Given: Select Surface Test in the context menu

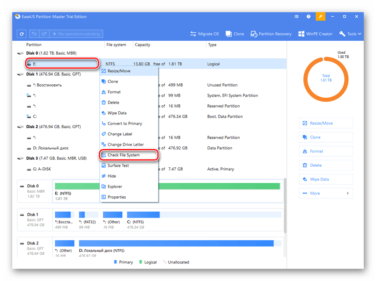Looking at the screenshot, I should pyautogui.click(x=118, y=165).
